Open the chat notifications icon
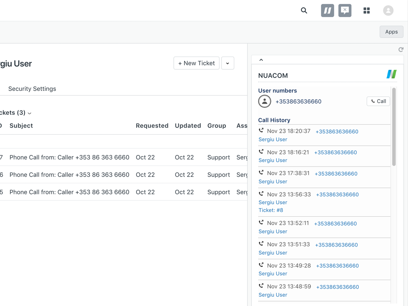The height and width of the screenshot is (306, 408). click(x=345, y=11)
